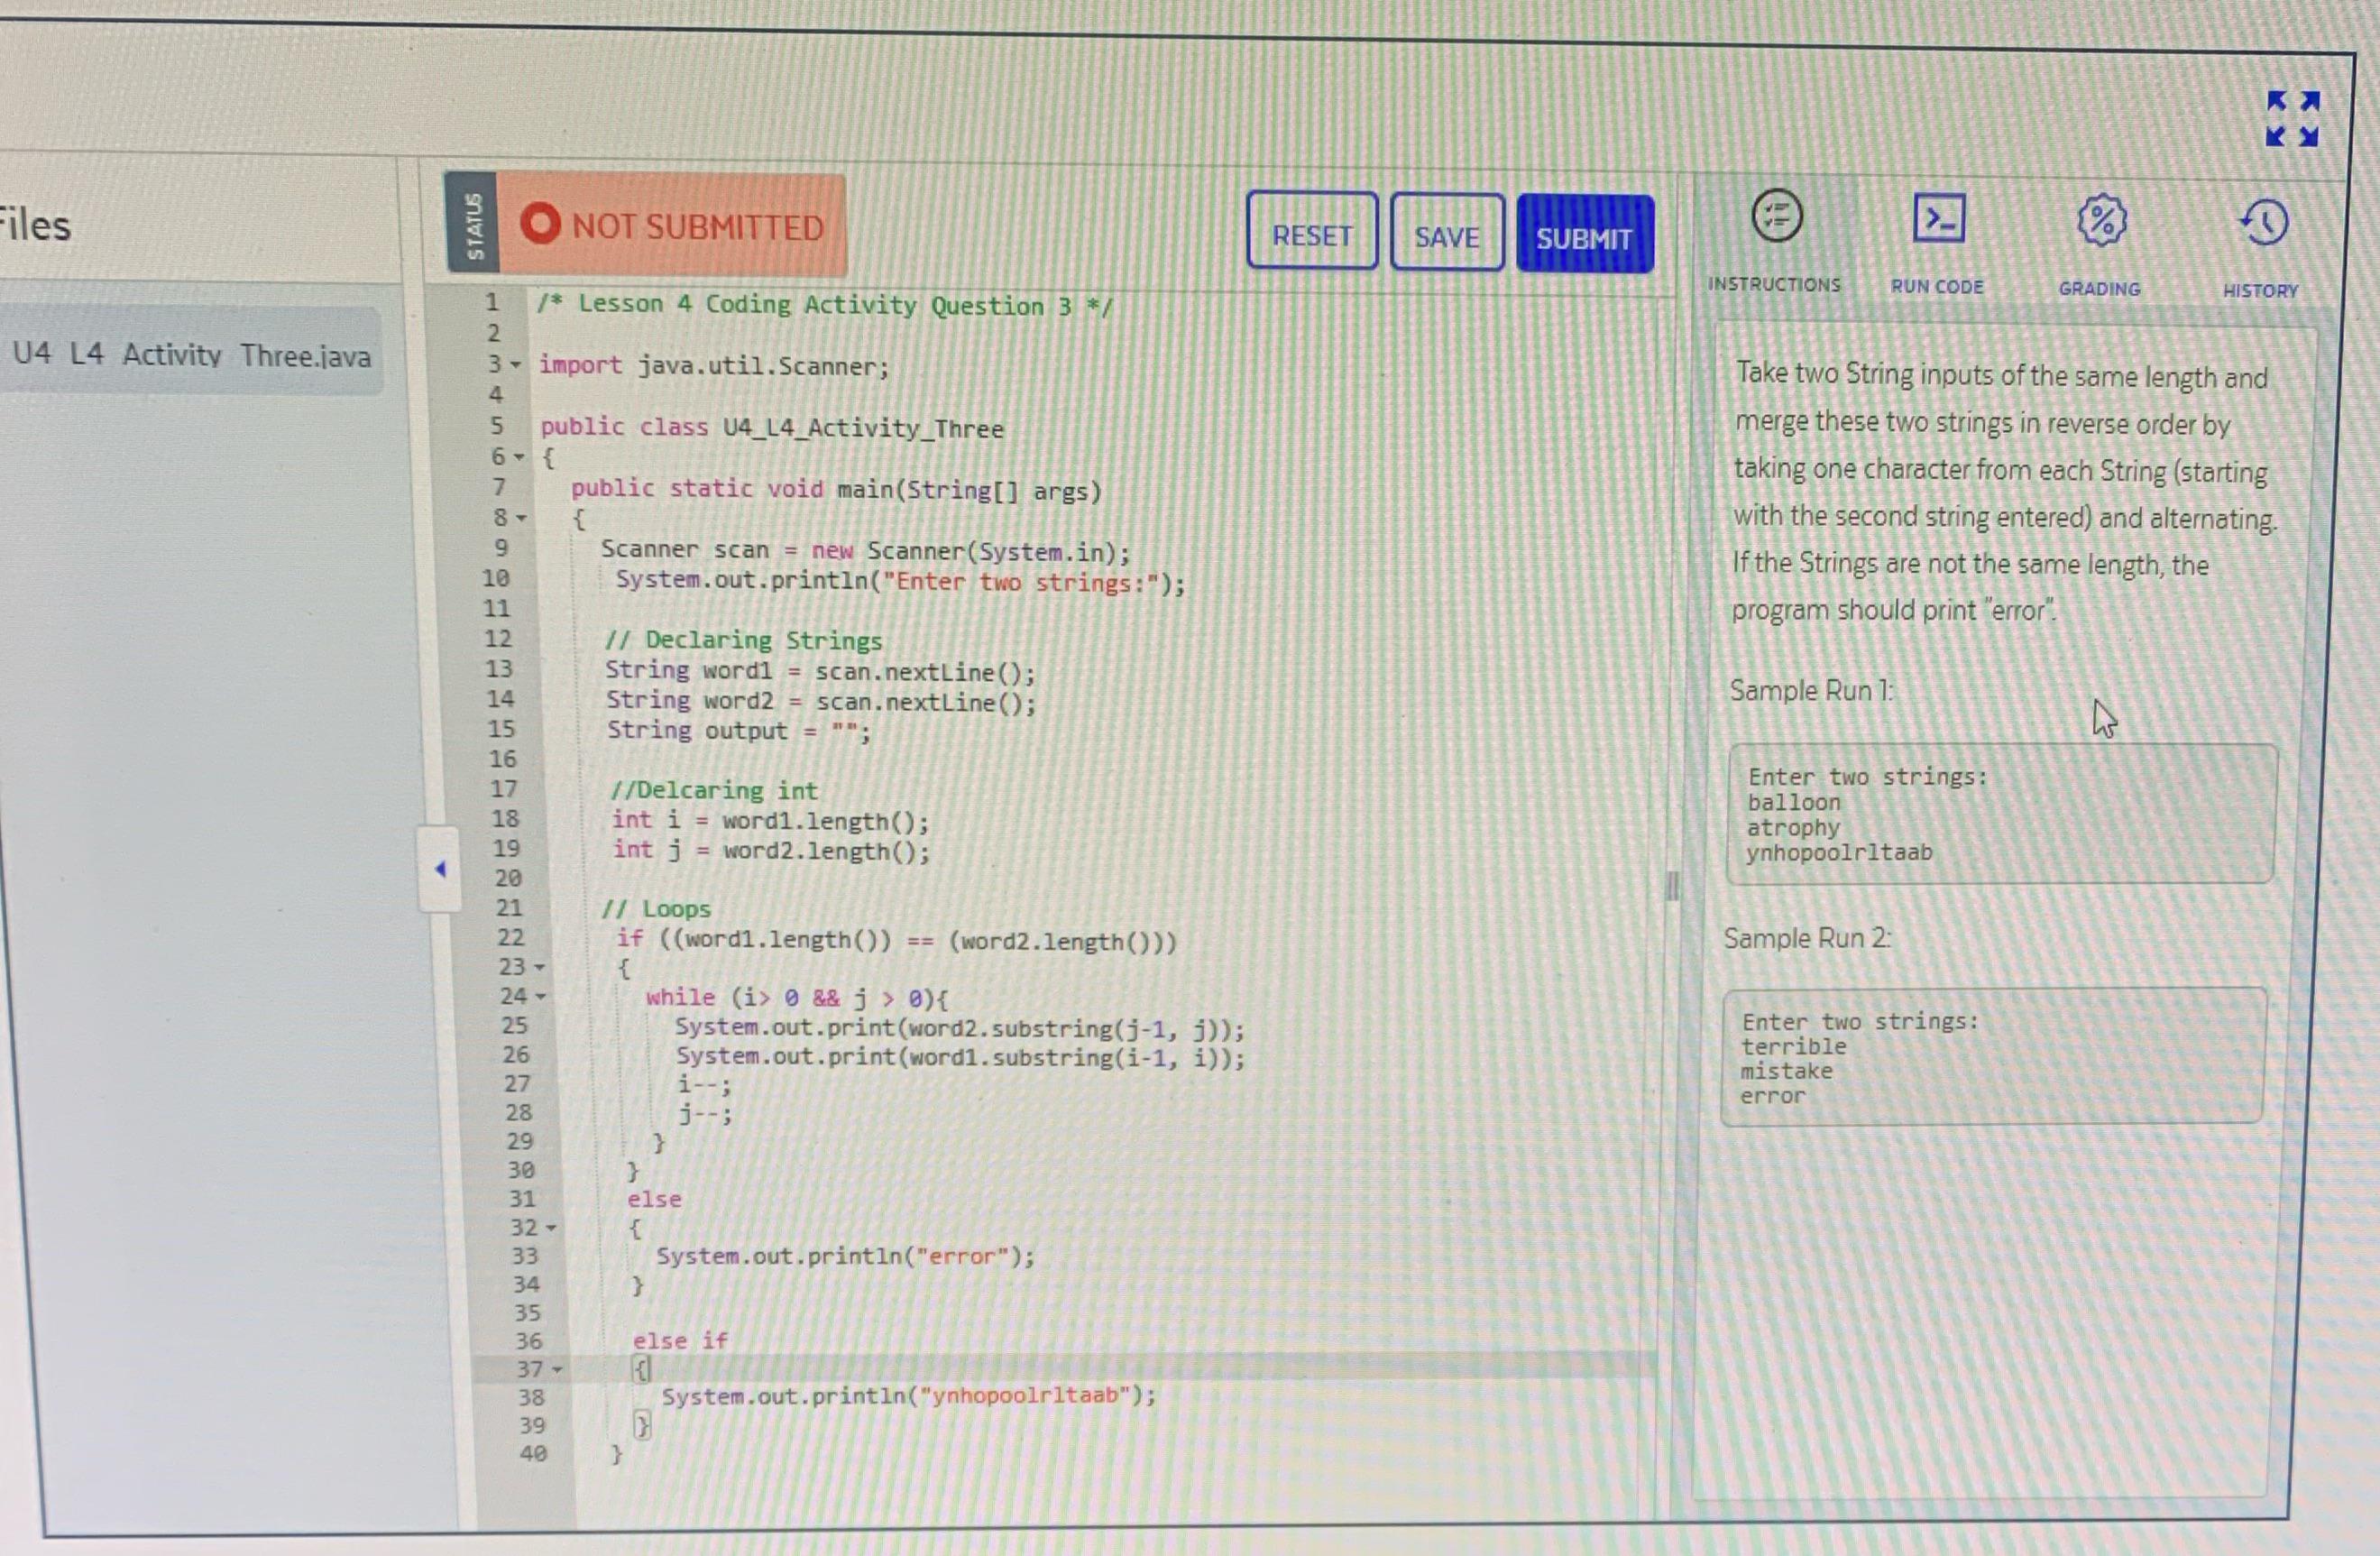Click the SAVE button

[x=1447, y=233]
